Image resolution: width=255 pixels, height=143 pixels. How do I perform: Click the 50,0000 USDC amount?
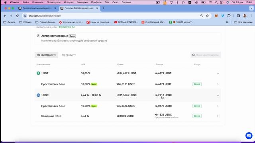coord(125,116)
